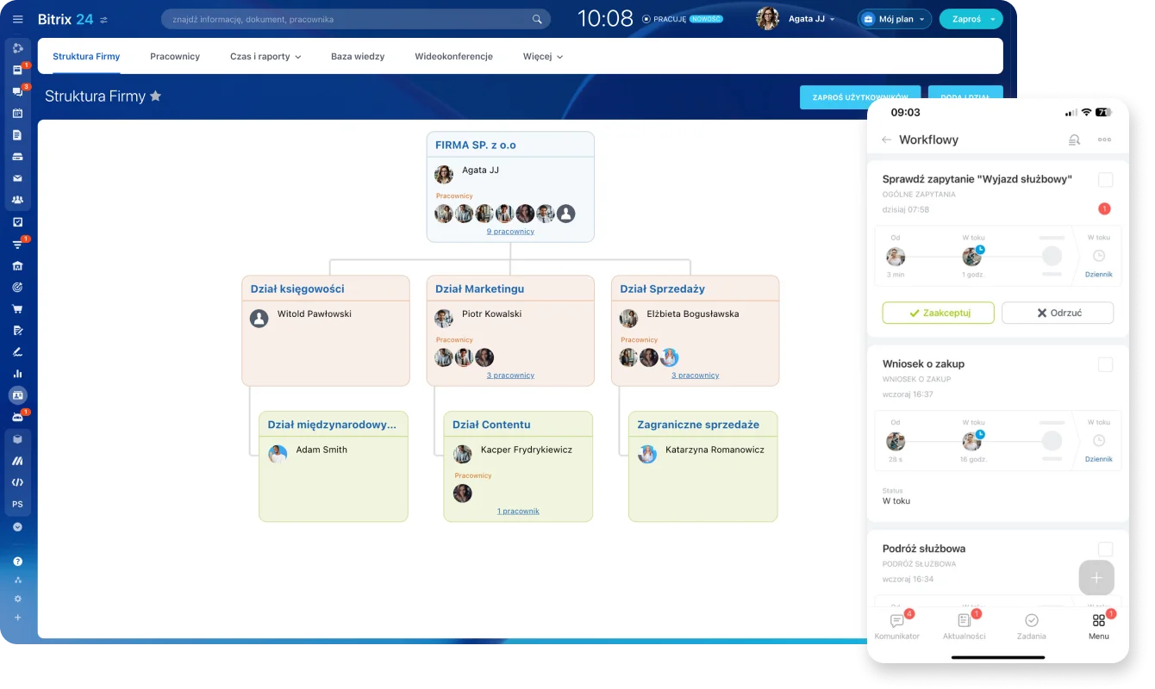Click the search filter icon in Workflowy header

coord(1074,140)
